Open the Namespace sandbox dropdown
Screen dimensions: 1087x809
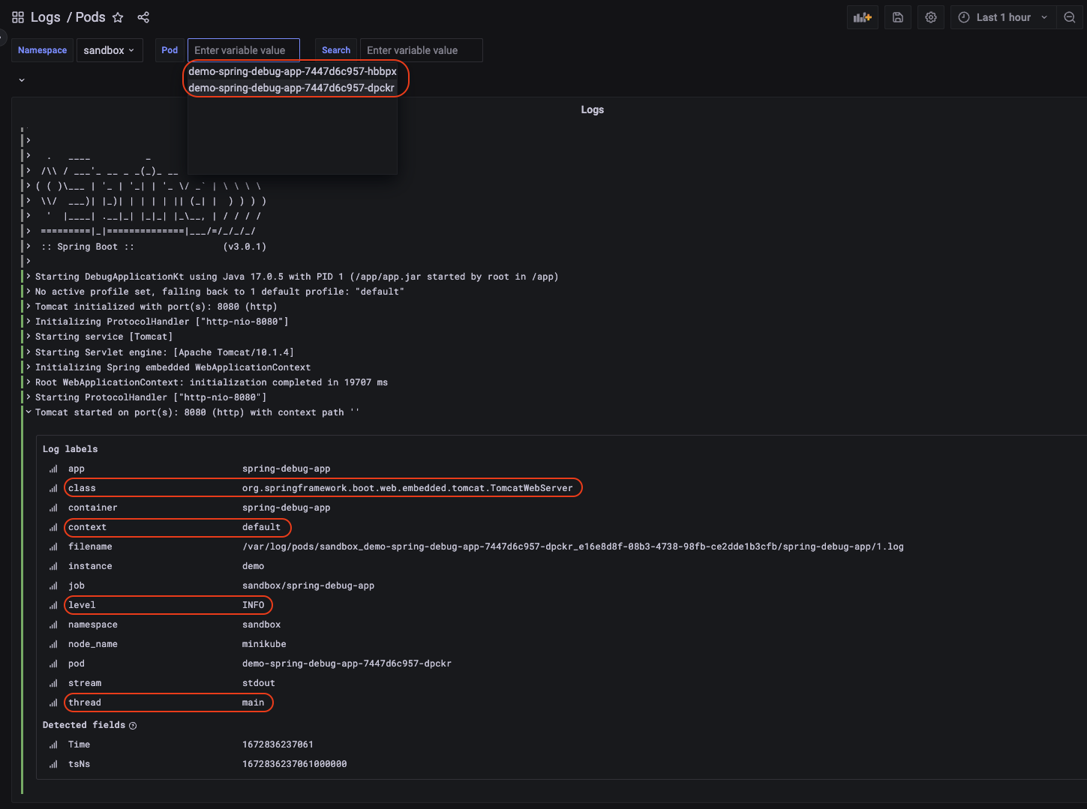pos(110,50)
